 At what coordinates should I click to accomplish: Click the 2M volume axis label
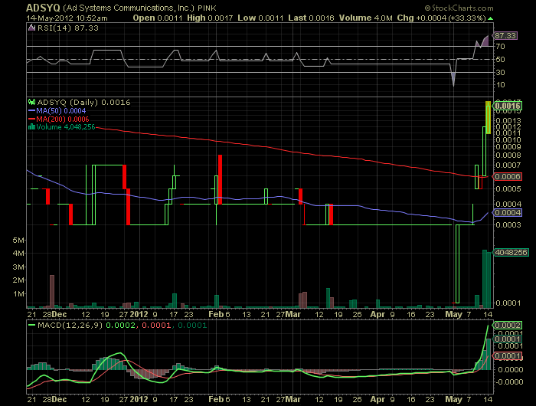tap(18, 280)
